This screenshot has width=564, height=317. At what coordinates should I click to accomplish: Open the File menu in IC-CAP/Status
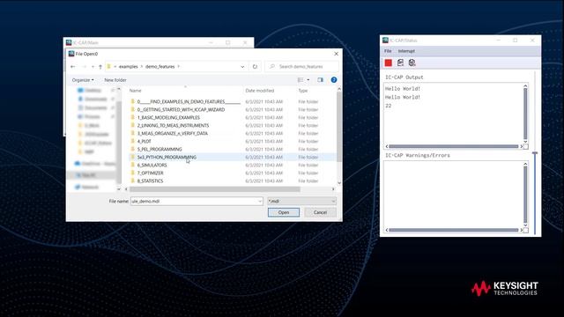[388, 51]
